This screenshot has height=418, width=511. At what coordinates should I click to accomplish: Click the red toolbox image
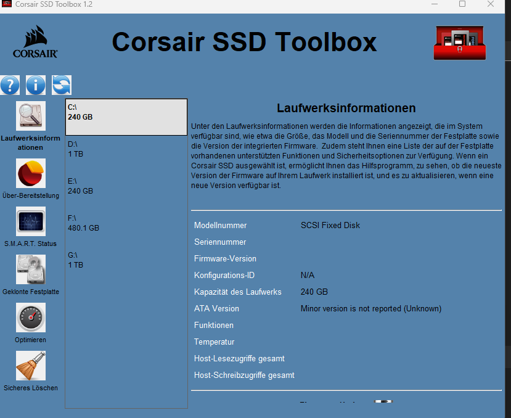click(x=459, y=43)
